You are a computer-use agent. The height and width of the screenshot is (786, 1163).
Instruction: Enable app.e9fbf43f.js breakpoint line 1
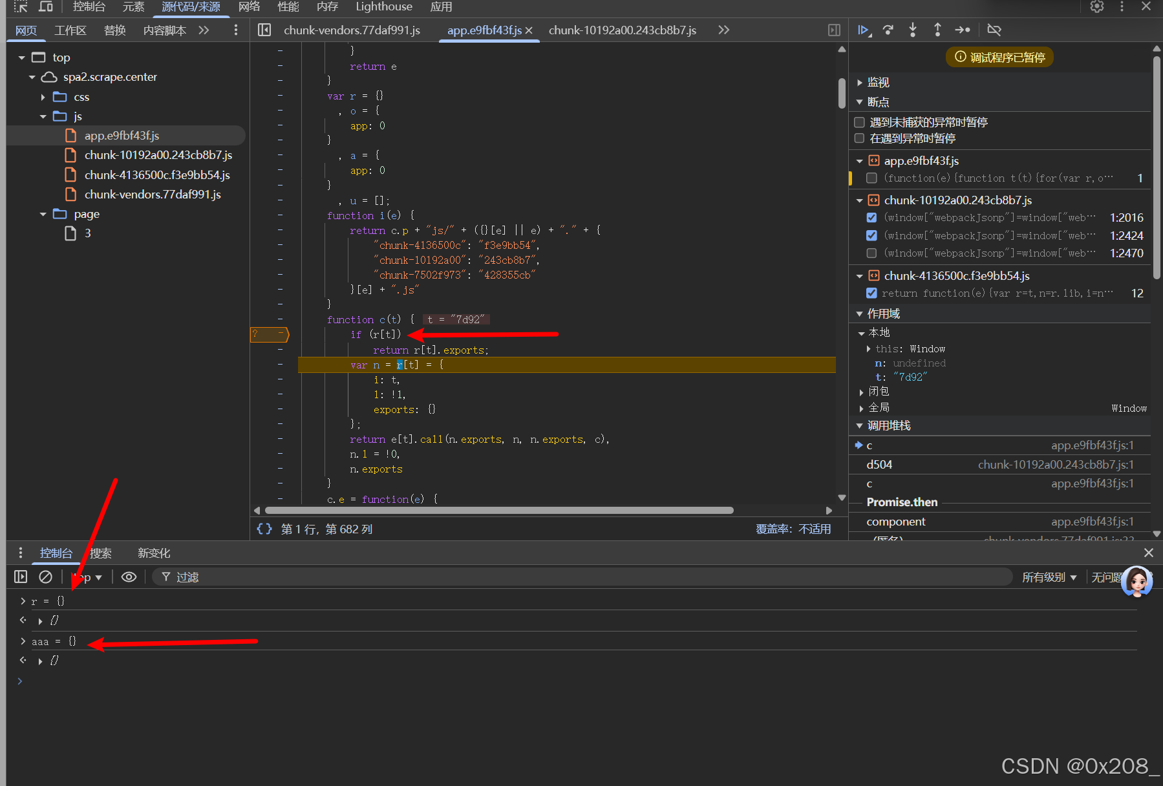pyautogui.click(x=871, y=178)
